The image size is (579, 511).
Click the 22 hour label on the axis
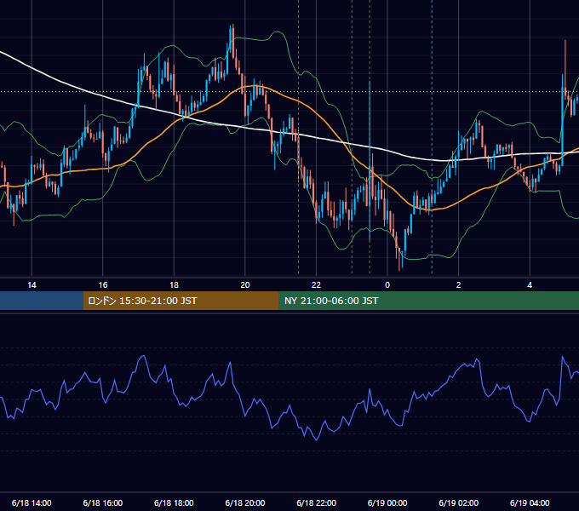click(x=316, y=285)
